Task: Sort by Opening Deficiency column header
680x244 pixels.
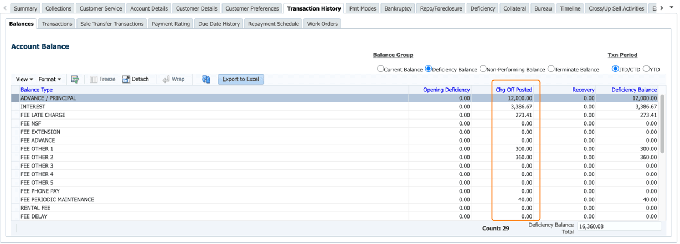Action: tap(446, 90)
